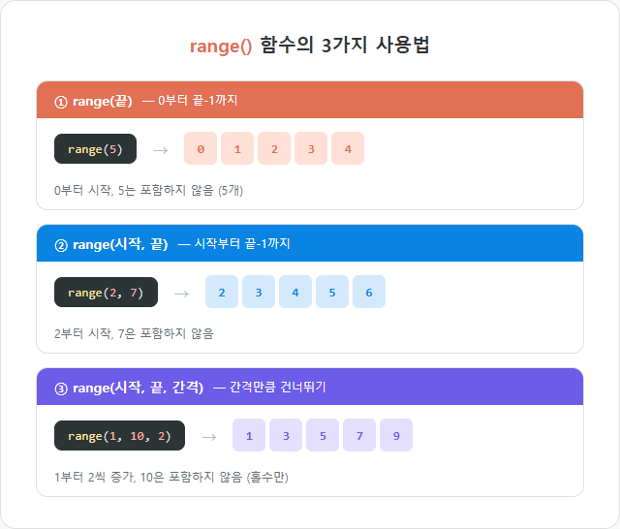Click the note '1부터 2씩 증가, 10은 포함하지 않음 (홀수만)'

click(x=171, y=478)
